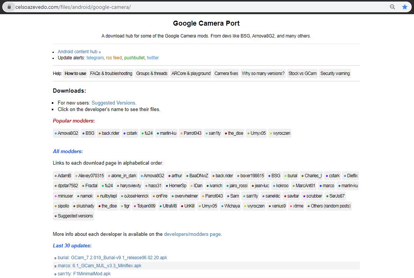The height and width of the screenshot is (278, 414).
Task: Open Stock vs GCam help item
Action: (302, 74)
